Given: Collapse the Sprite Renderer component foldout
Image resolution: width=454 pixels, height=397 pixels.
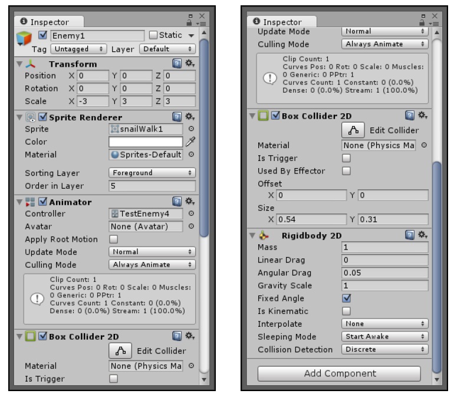Looking at the screenshot, I should coord(19,117).
